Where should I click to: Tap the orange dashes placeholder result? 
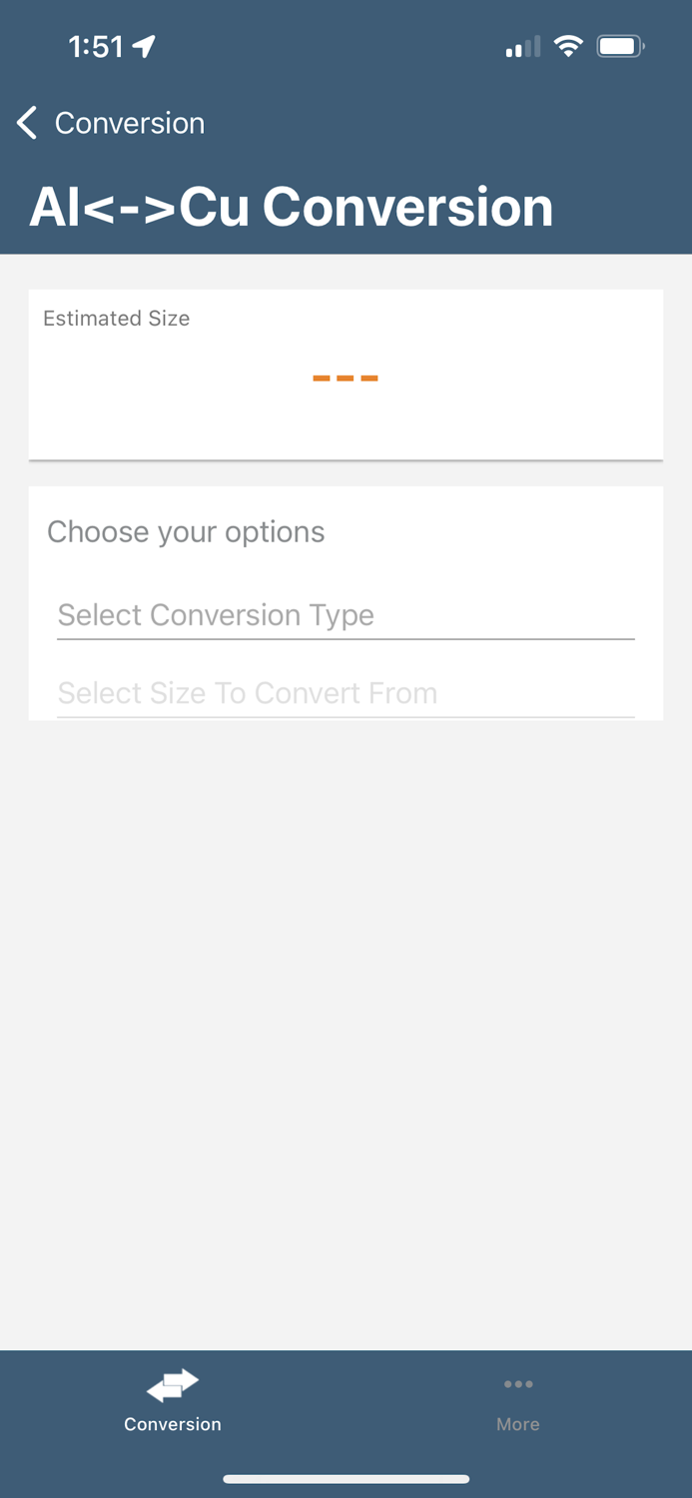tap(345, 376)
